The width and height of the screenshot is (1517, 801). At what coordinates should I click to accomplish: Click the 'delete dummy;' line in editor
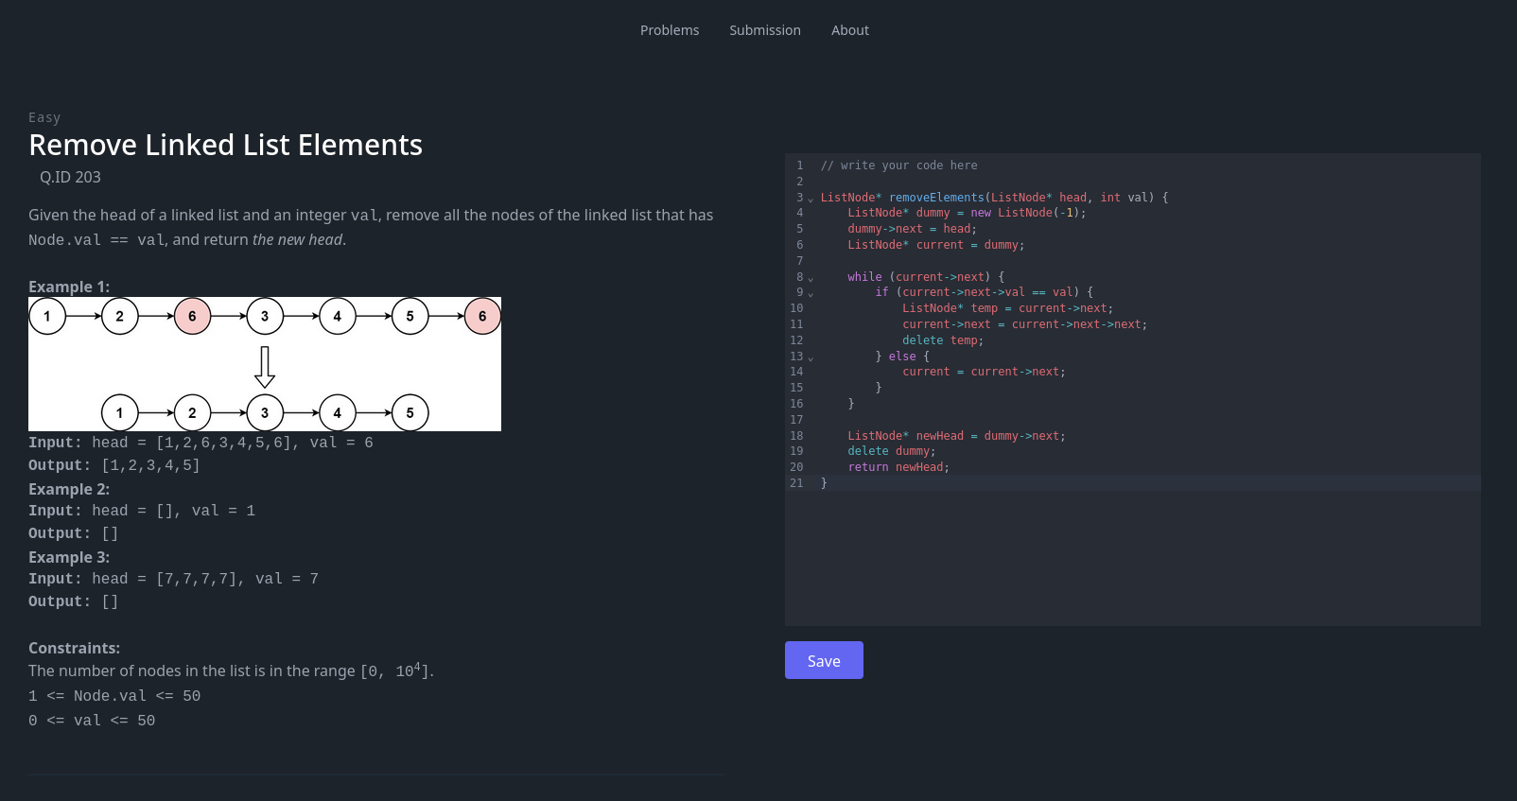click(x=891, y=451)
